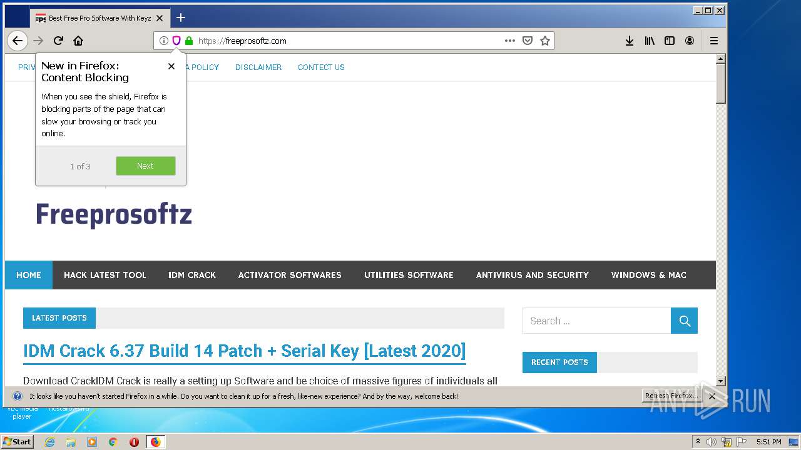801x450 pixels.
Task: Open IDM CRACK menu item
Action: pyautogui.click(x=192, y=275)
